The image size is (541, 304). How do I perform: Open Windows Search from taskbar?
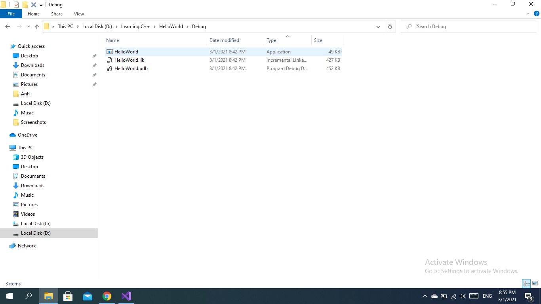29,296
